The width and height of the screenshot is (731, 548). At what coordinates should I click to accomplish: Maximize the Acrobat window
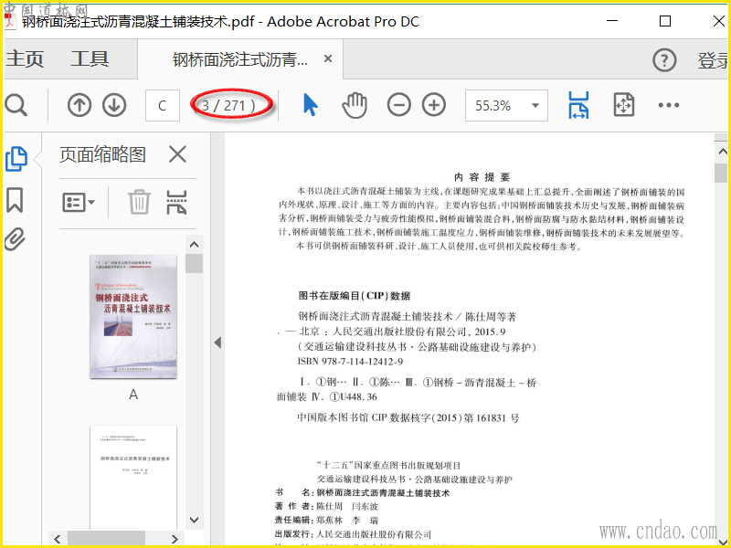coord(665,21)
